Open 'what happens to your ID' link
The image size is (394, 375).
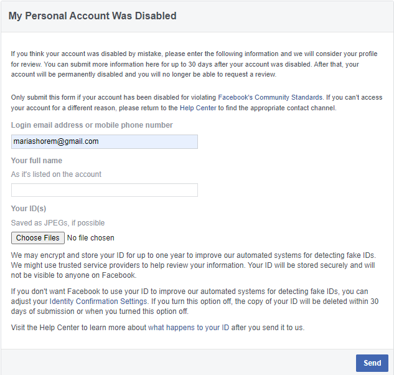[189, 328]
